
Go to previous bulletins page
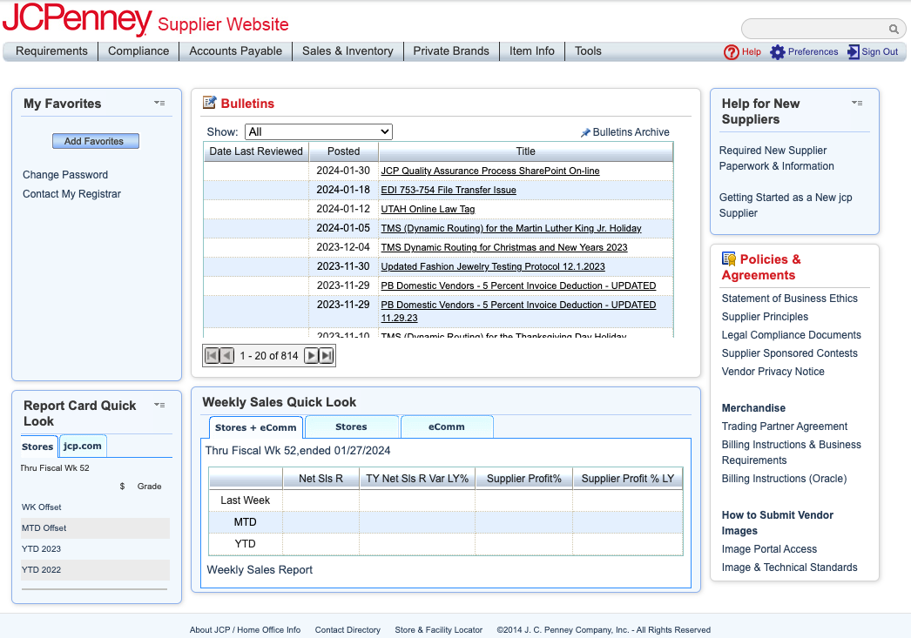click(x=226, y=356)
